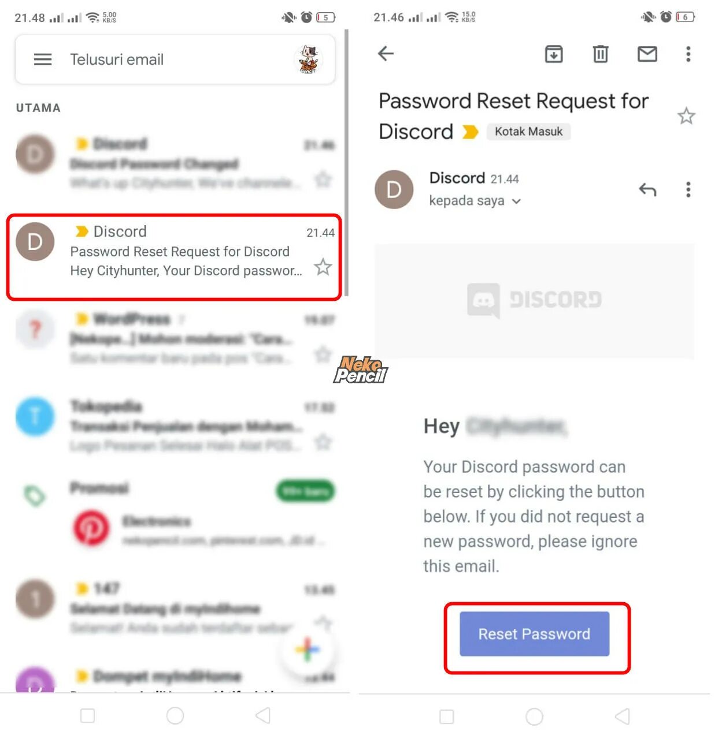
Task: Open the Discord Password Reset Request email
Action: pyautogui.click(x=174, y=257)
